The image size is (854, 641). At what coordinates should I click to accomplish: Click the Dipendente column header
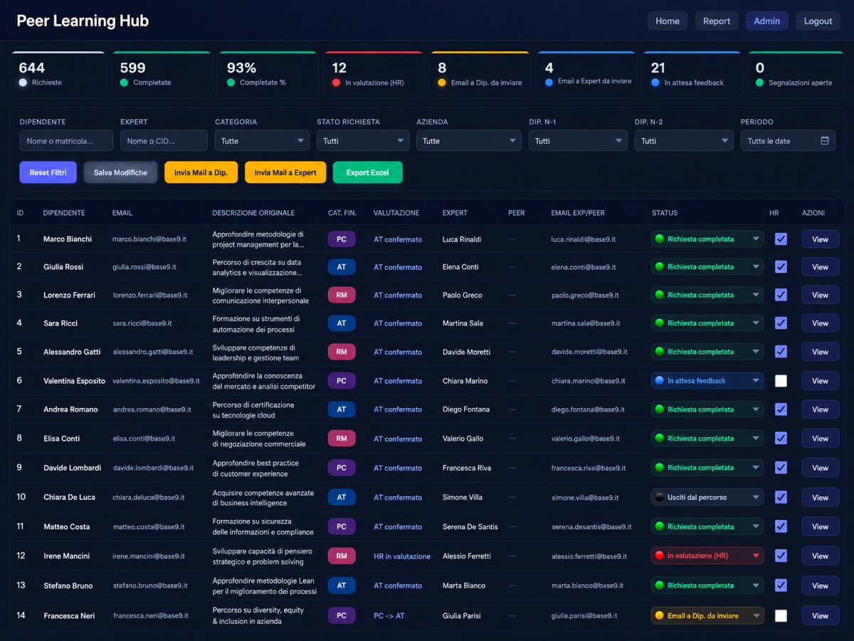coord(64,213)
